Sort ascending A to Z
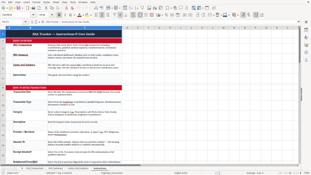311x175 pixels. click(131, 8)
